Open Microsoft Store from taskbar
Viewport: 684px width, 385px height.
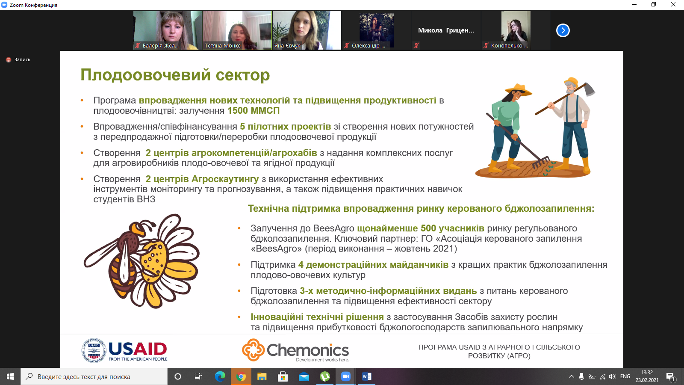tap(283, 376)
